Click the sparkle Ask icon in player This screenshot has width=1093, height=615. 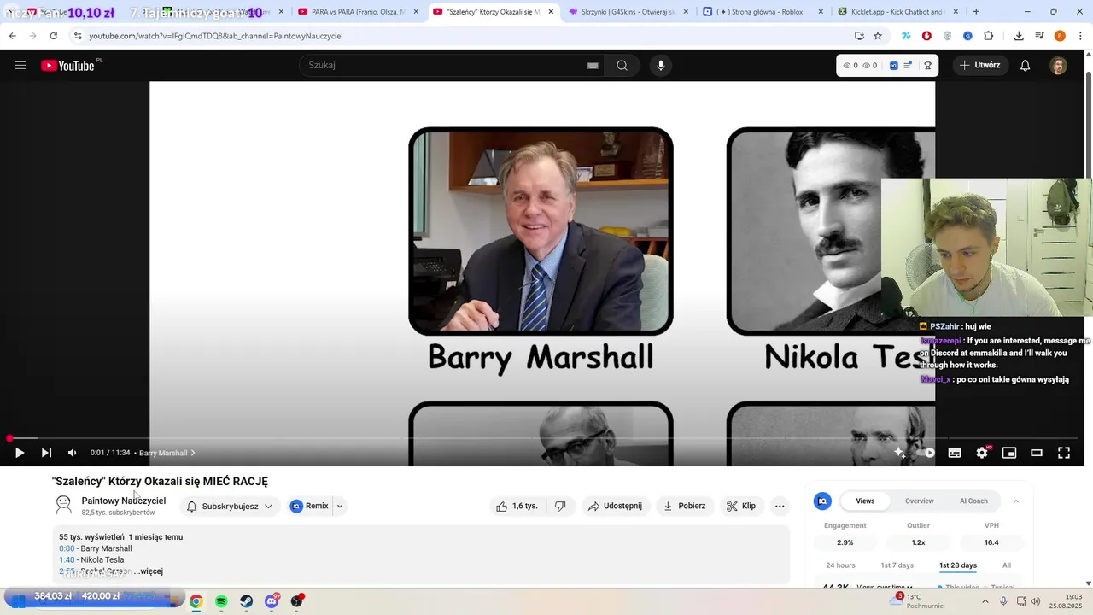click(899, 453)
